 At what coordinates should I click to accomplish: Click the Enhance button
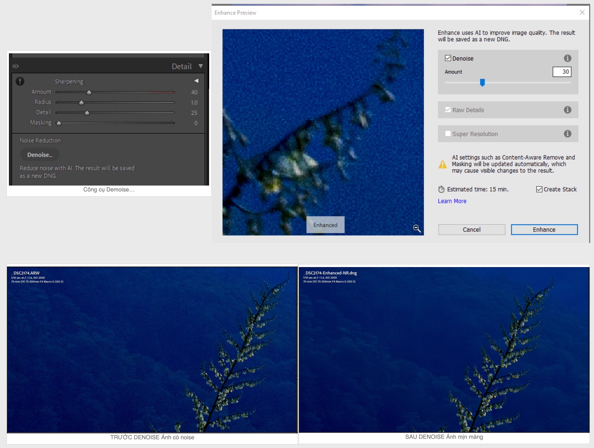[x=544, y=229]
